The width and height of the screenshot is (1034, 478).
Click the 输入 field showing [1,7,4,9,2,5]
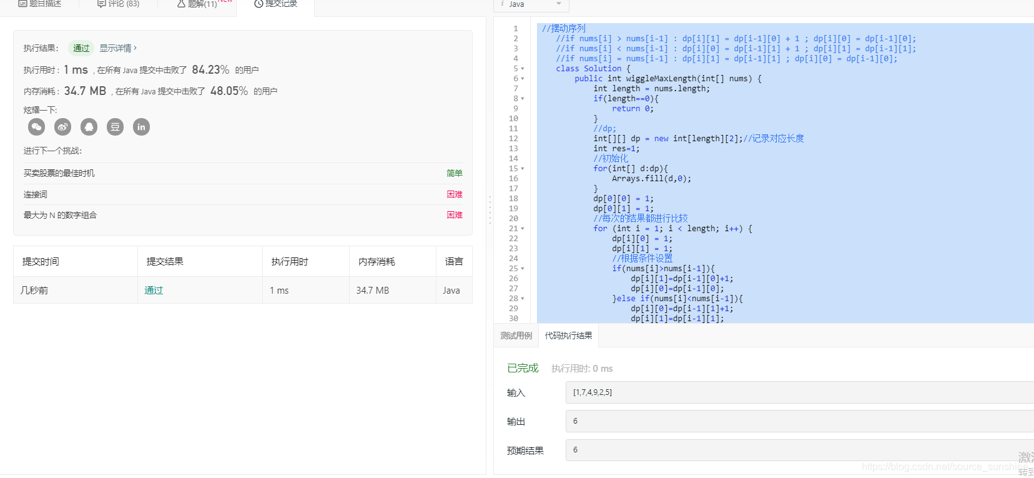800,392
